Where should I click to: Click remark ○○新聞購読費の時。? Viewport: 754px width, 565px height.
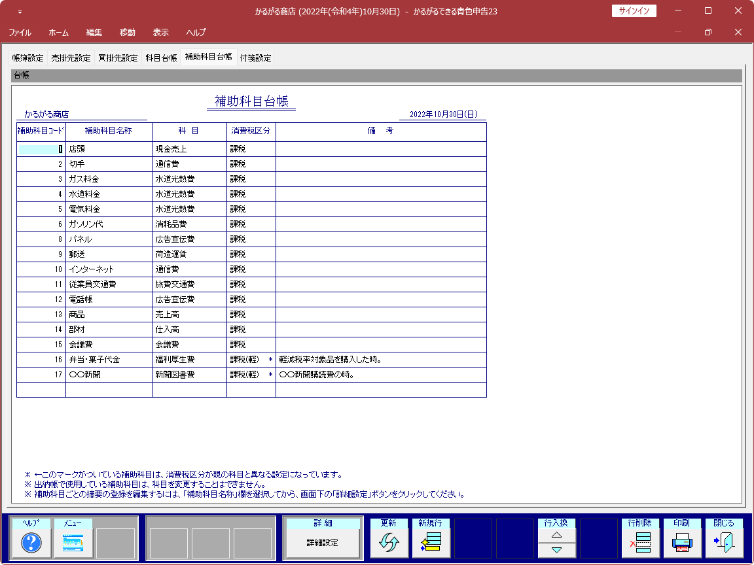point(382,374)
